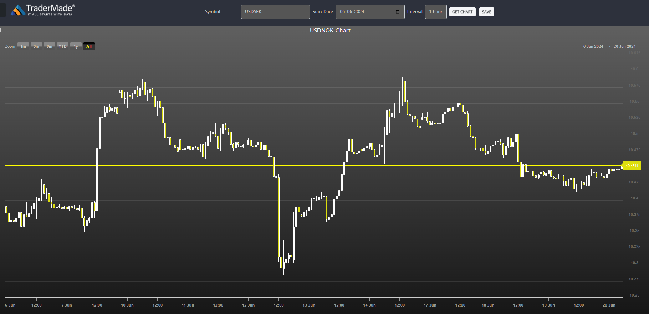
Task: Click the USDNOK Chart title
Action: coord(330,30)
